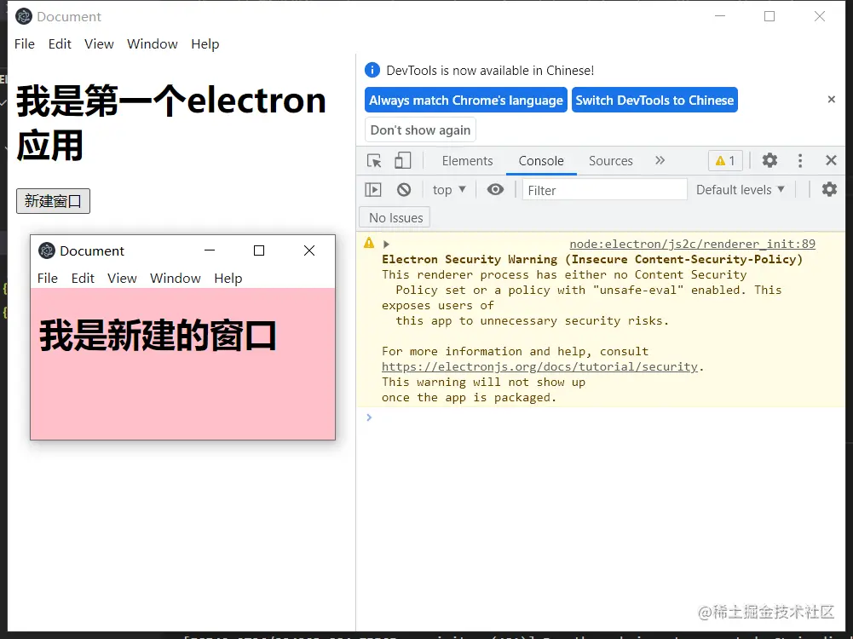Image resolution: width=853 pixels, height=639 pixels.
Task: Minimize the child Document window
Action: [x=210, y=250]
